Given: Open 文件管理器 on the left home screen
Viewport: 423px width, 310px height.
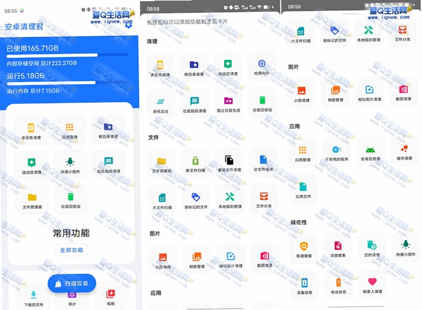Looking at the screenshot, I should point(32,200).
